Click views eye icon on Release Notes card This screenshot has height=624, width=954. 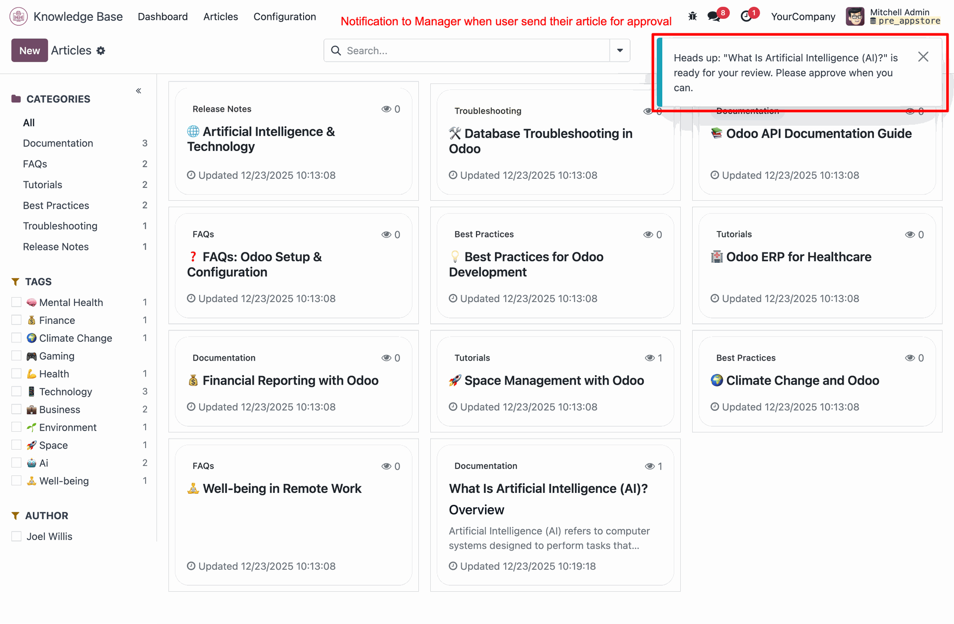click(x=386, y=109)
